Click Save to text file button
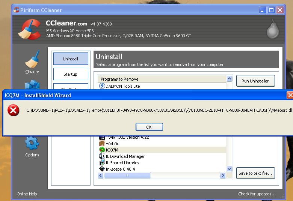 (x=255, y=173)
